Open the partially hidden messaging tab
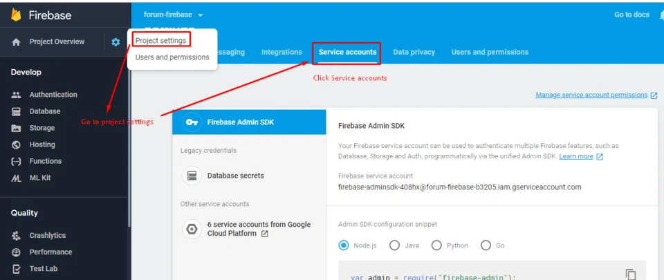 231,53
